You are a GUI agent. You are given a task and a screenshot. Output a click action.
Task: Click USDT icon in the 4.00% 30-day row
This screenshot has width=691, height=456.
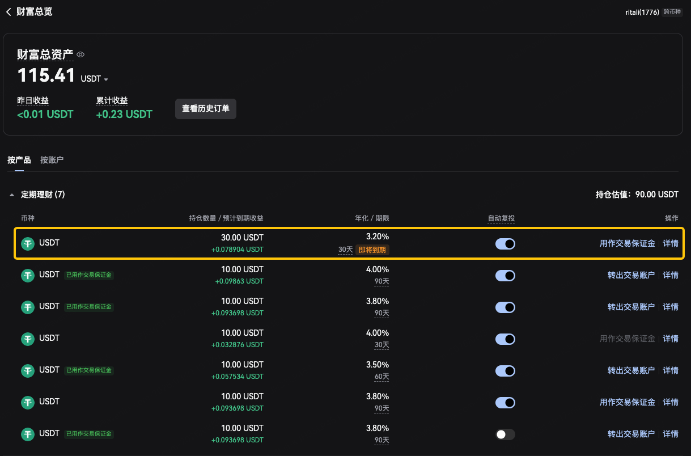(28, 339)
